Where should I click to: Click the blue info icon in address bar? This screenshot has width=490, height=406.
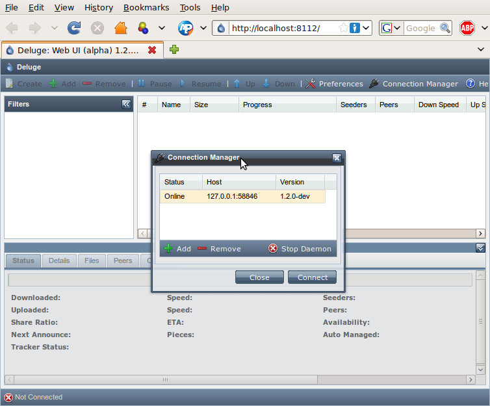click(355, 28)
